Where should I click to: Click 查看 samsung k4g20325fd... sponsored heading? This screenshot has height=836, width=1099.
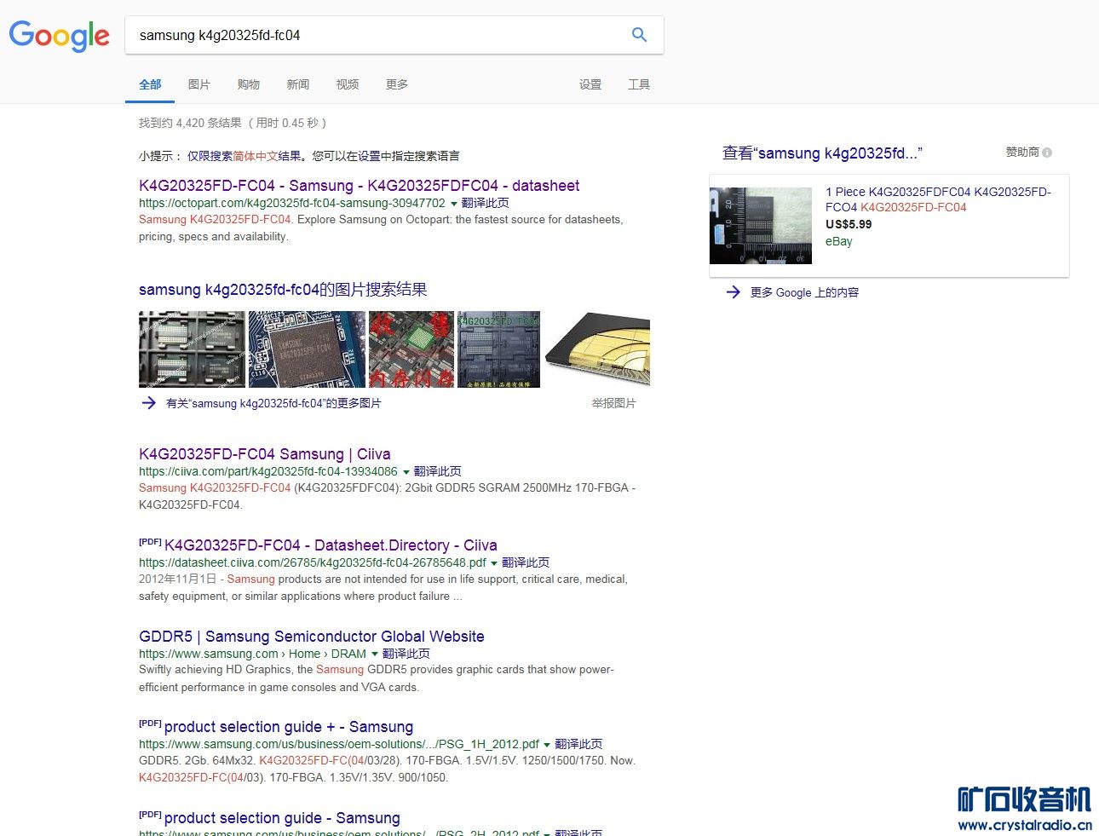(x=822, y=153)
